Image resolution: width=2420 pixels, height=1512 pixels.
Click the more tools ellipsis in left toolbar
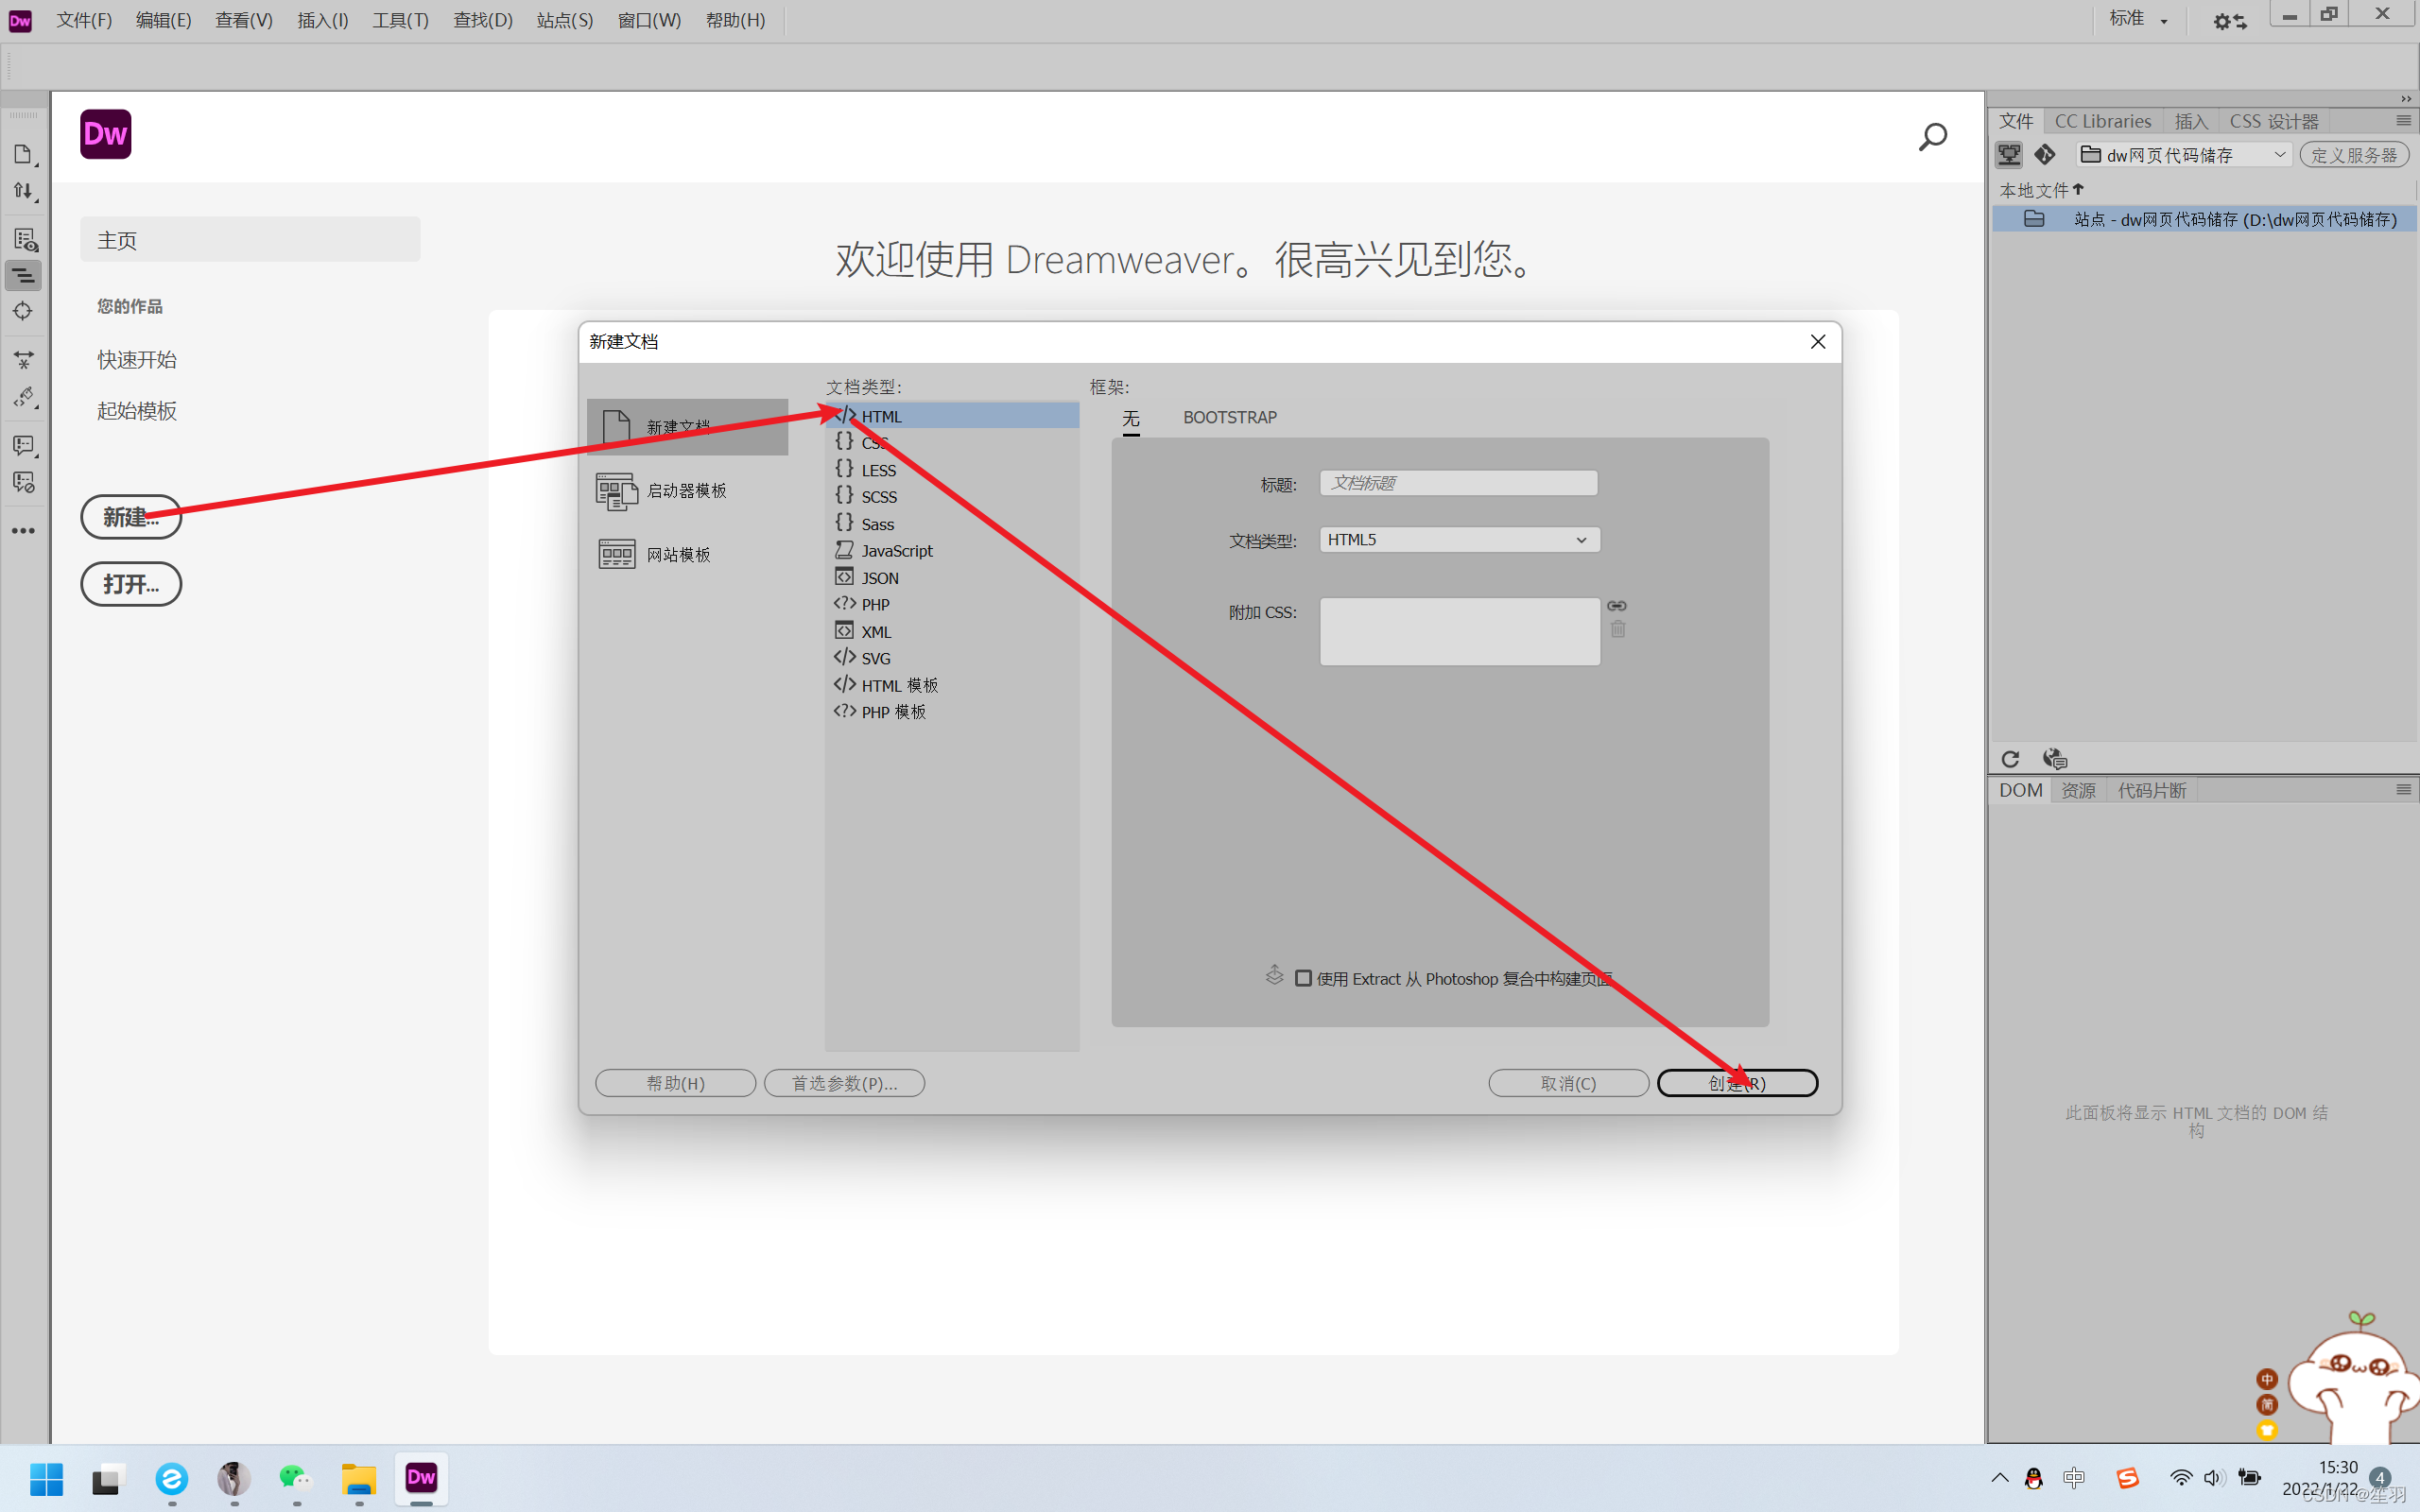(23, 531)
